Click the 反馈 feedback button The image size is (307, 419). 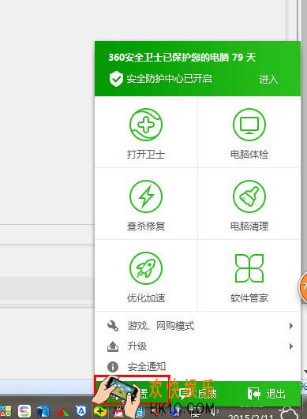click(x=198, y=394)
